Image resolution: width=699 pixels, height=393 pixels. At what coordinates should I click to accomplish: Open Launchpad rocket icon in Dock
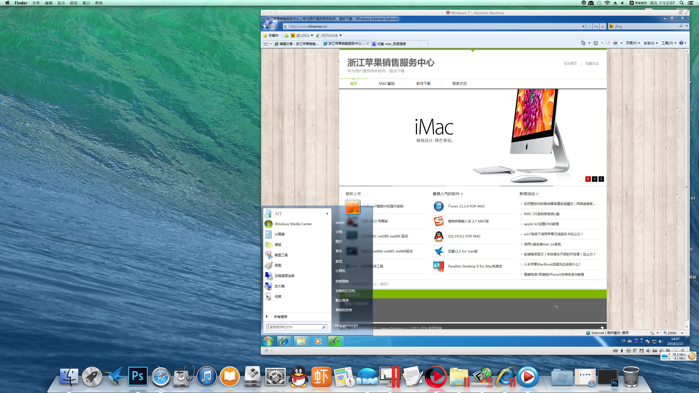point(92,377)
